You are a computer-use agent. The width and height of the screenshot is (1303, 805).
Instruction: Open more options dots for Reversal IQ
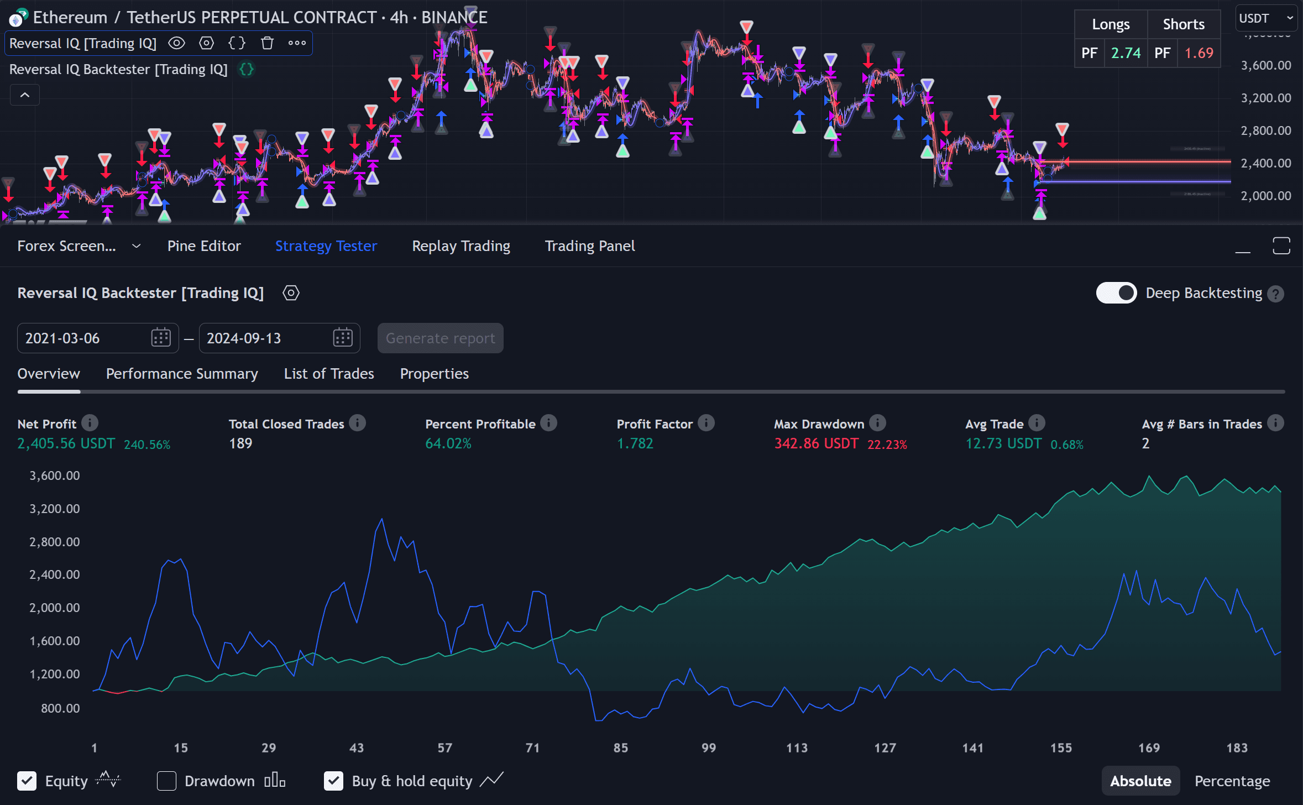pos(297,43)
